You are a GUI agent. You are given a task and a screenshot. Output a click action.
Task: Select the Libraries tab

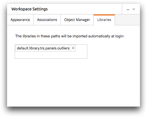point(104,20)
